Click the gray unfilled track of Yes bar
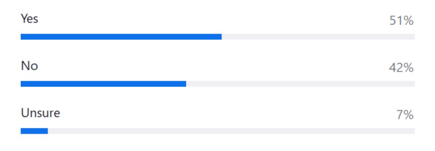This screenshot has height=151, width=435. (318, 37)
